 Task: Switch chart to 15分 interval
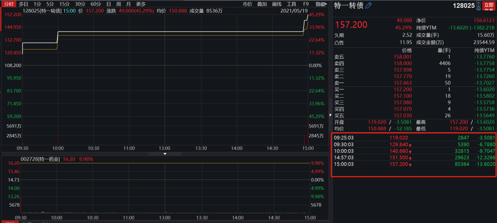click(x=64, y=4)
